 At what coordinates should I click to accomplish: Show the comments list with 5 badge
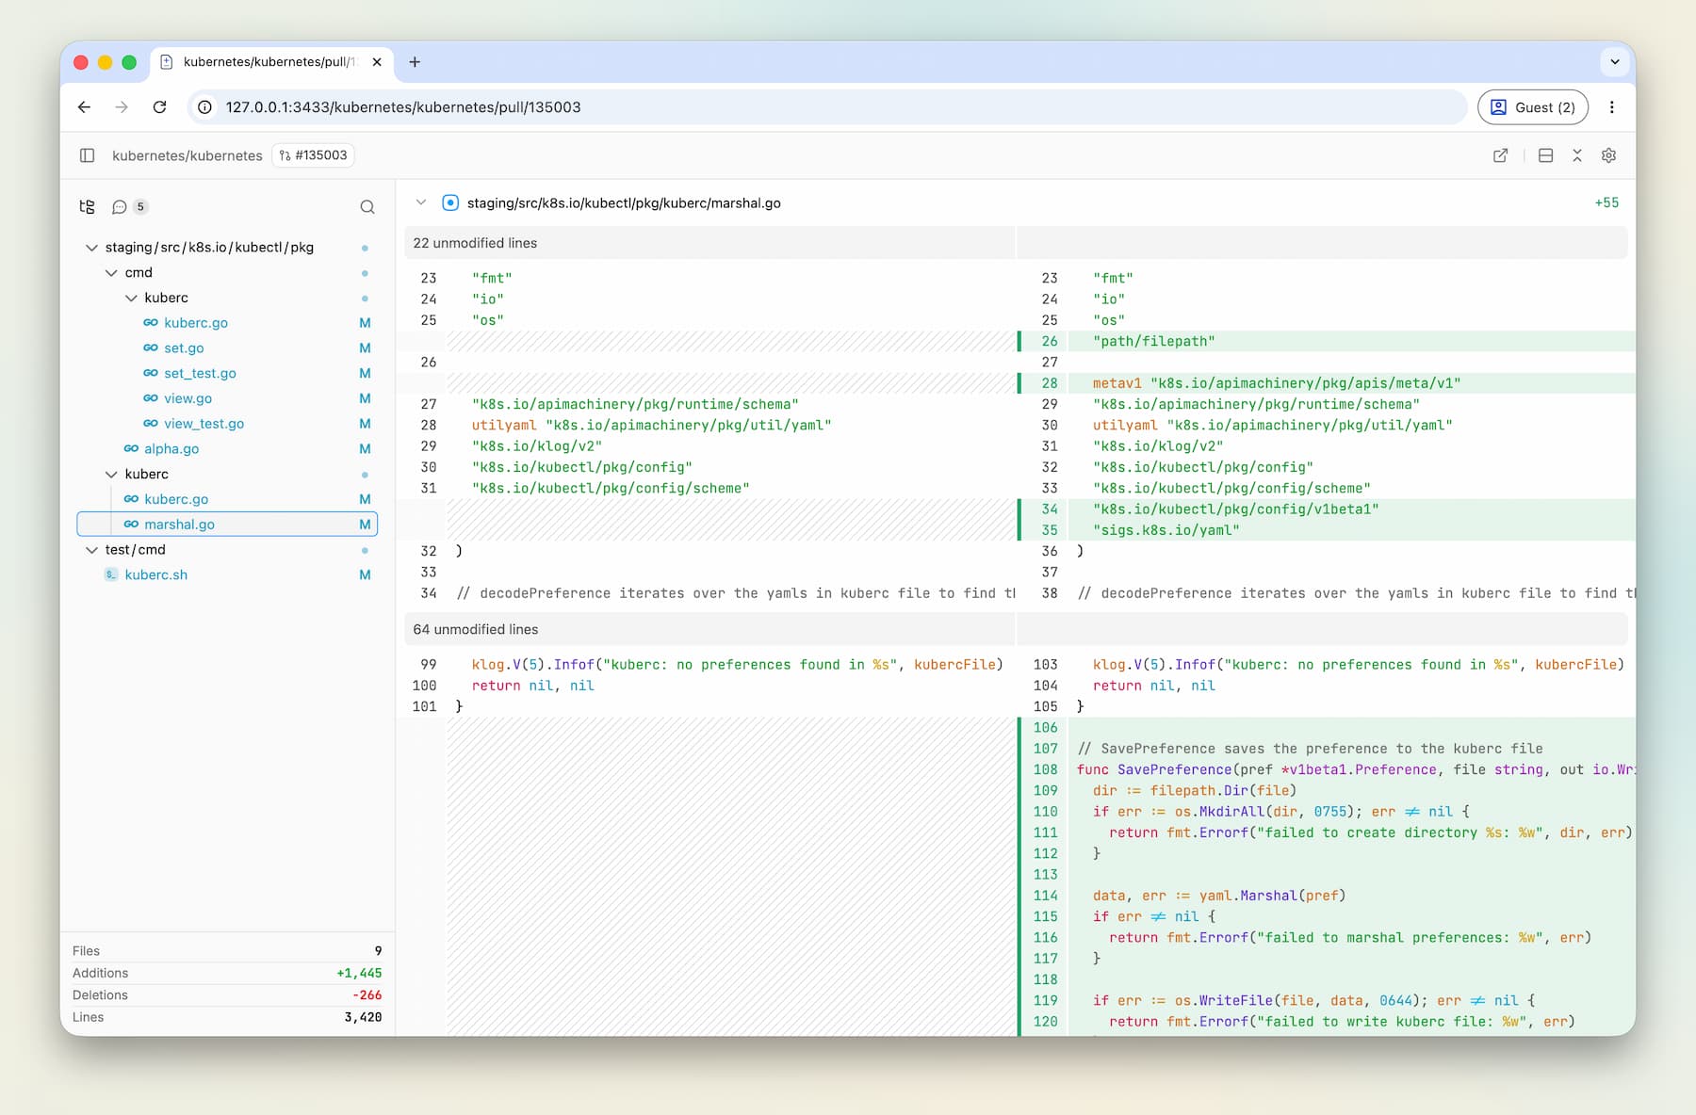pos(130,207)
